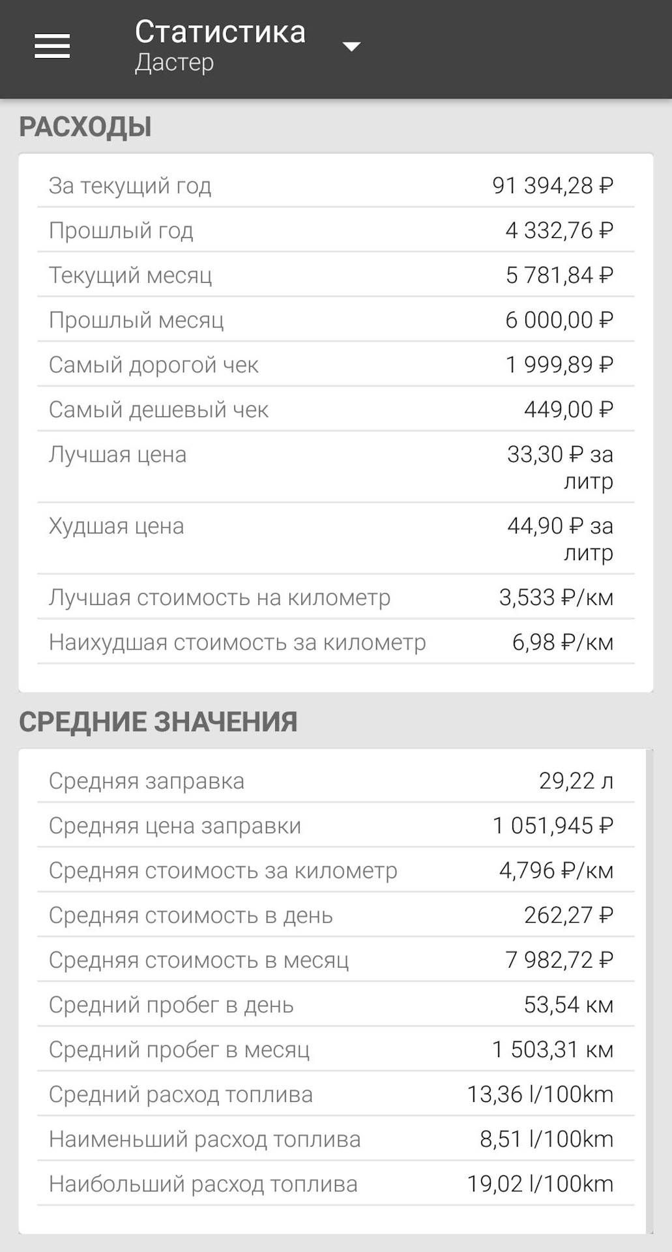This screenshot has height=1252, width=672.
Task: Select the Средний расход топлива row
Action: (335, 1095)
